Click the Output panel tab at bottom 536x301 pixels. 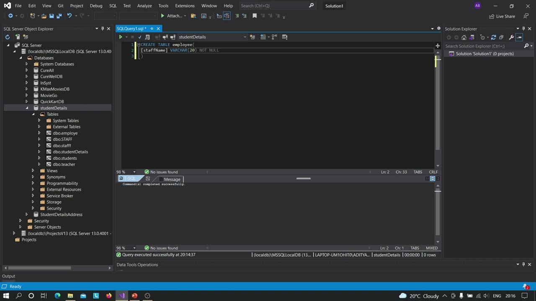click(x=8, y=276)
